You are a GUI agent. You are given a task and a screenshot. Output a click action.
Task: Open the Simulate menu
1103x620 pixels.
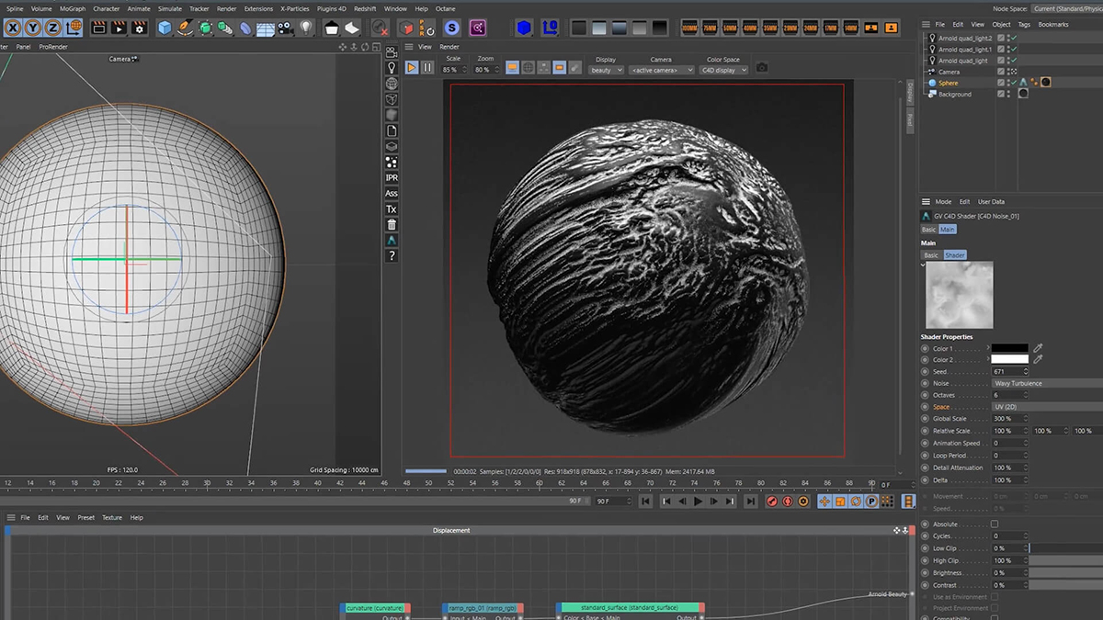(x=169, y=8)
